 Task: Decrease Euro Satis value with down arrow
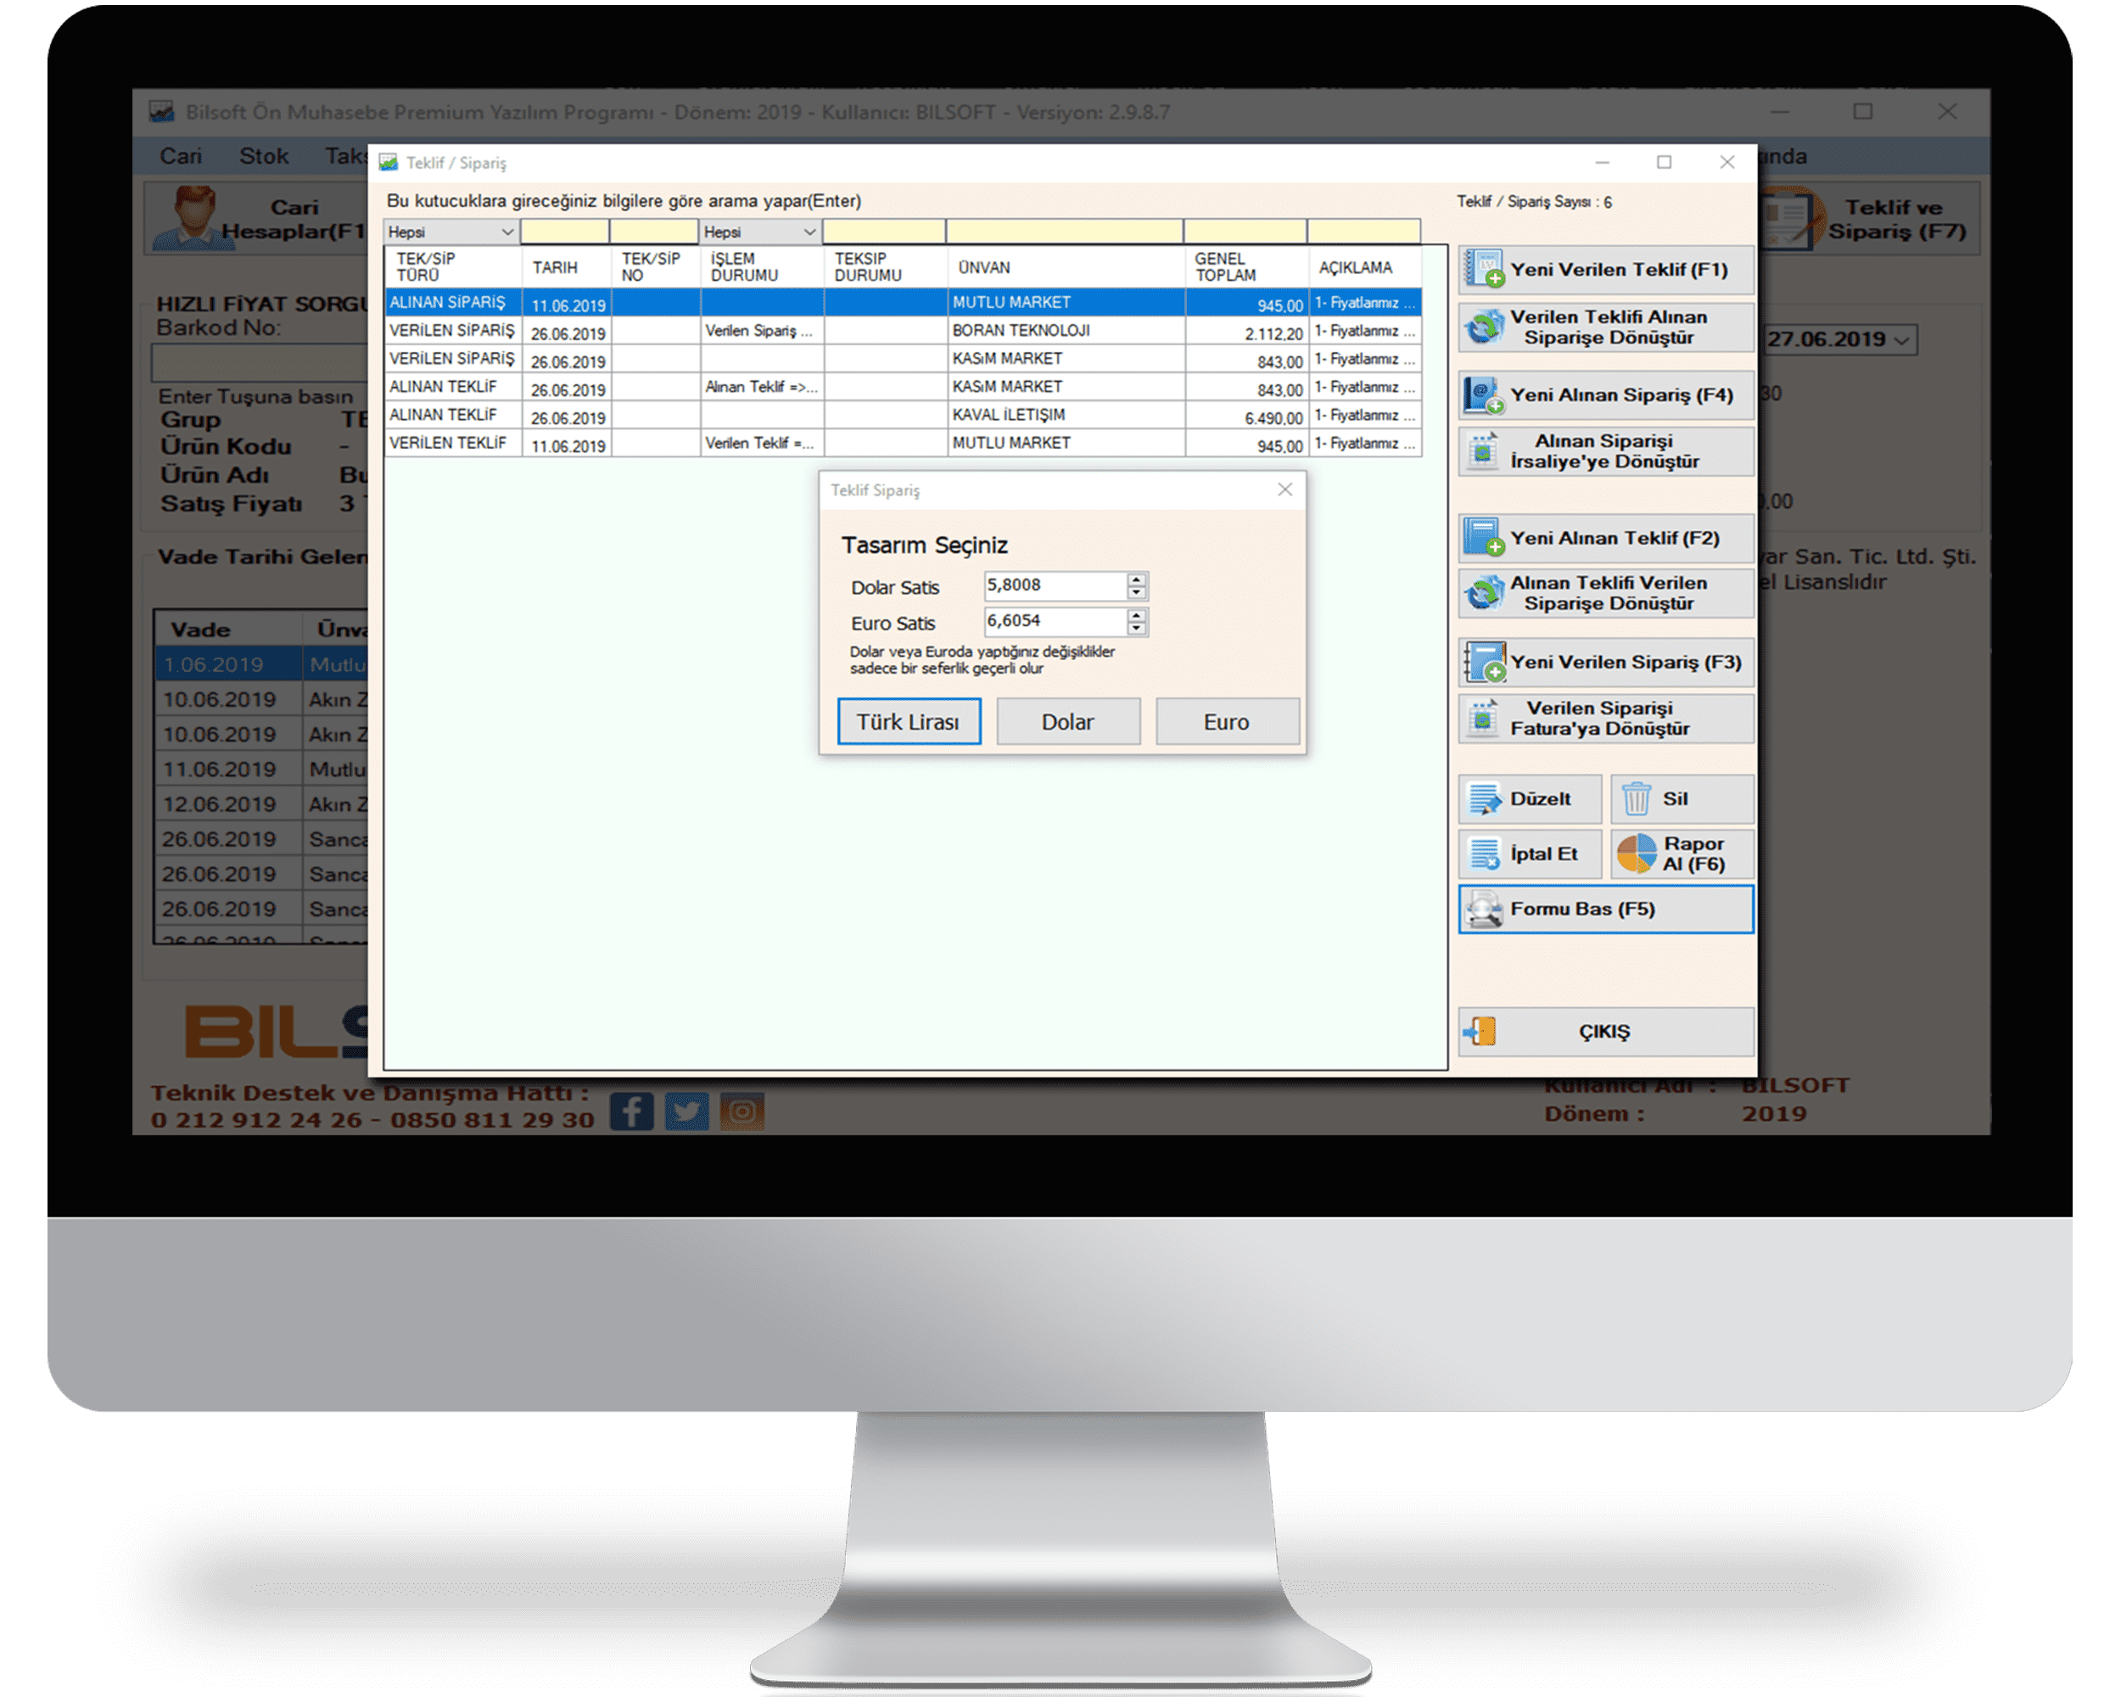(x=1136, y=628)
